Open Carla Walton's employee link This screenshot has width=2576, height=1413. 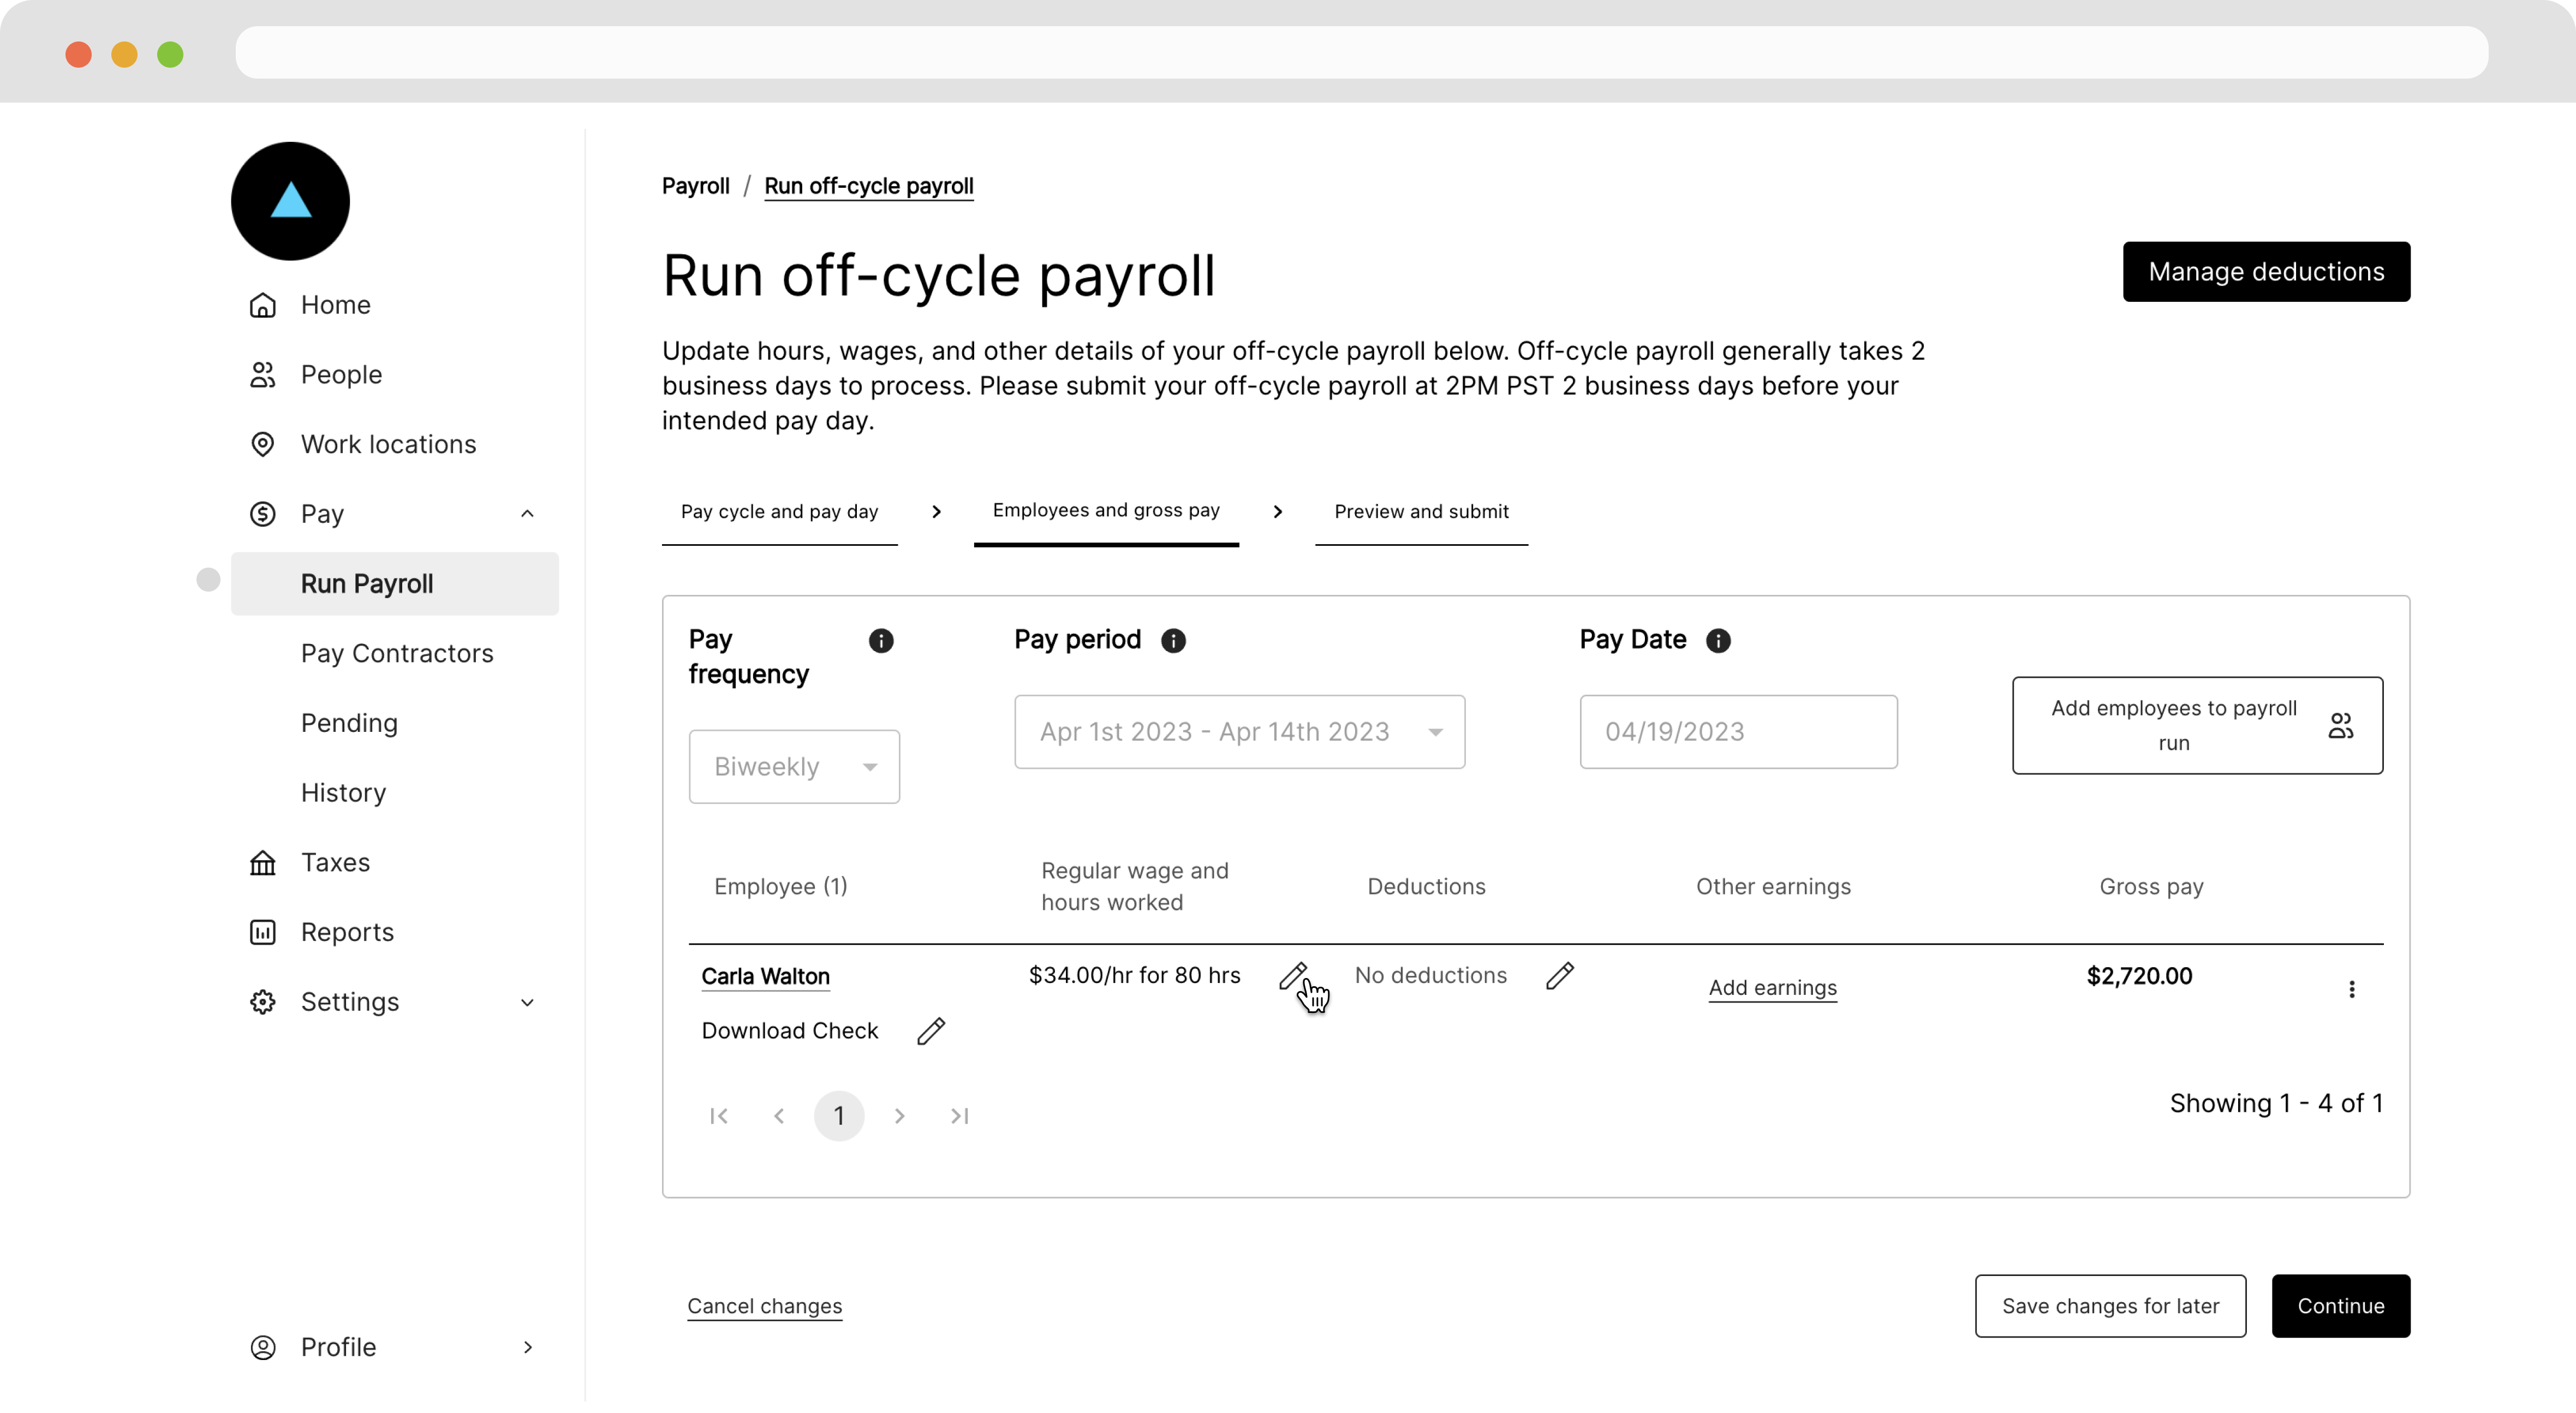[x=765, y=977]
